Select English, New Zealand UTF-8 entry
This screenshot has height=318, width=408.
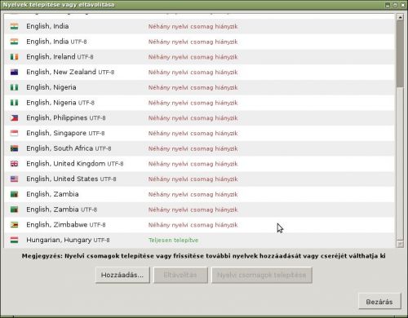199,72
